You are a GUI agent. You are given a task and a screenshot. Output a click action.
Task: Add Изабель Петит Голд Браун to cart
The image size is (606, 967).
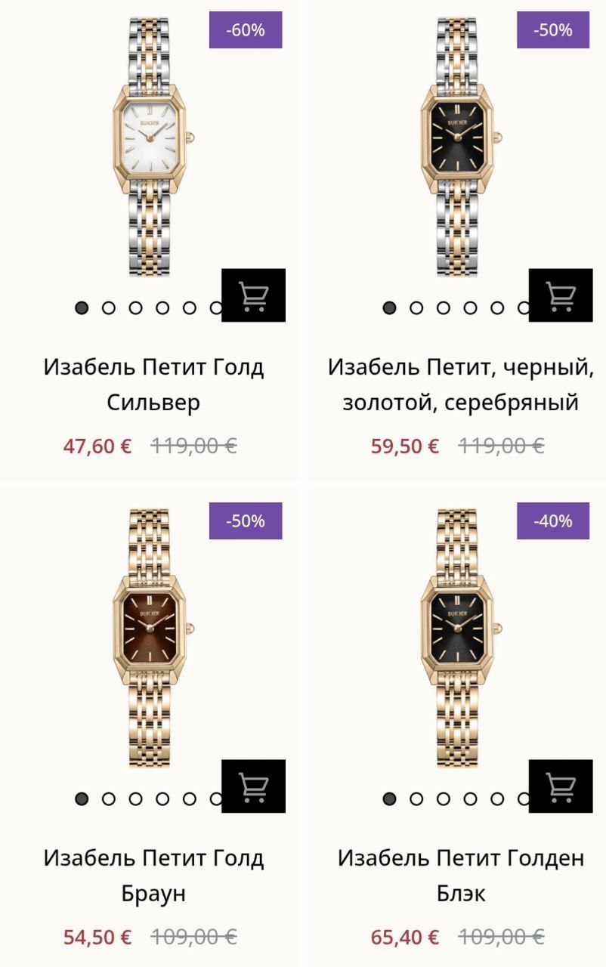click(x=253, y=786)
